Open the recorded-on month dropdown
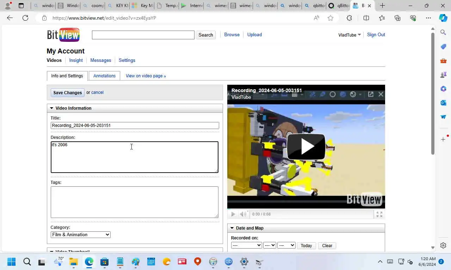The width and height of the screenshot is (451, 270). [x=246, y=245]
